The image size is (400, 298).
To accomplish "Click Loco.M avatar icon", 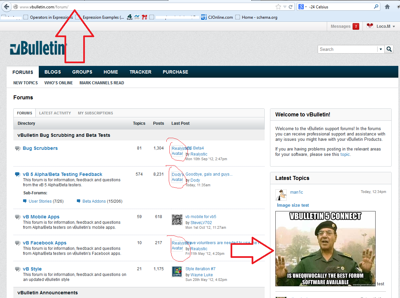I will [x=370, y=26].
